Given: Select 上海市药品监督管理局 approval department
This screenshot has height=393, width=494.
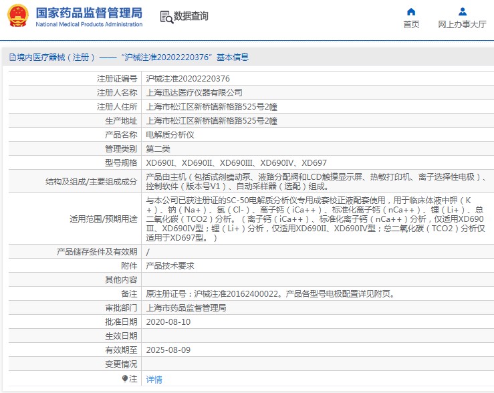Looking at the screenshot, I should 186,308.
